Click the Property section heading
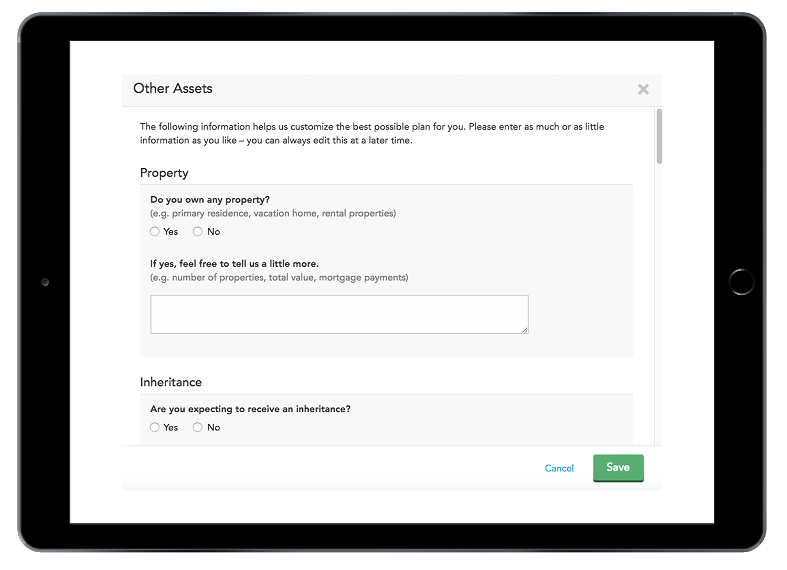The image size is (787, 570). (164, 173)
